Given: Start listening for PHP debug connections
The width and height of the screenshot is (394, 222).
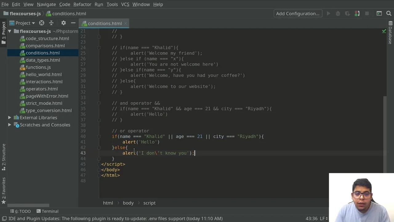Looking at the screenshot, I should (357, 14).
